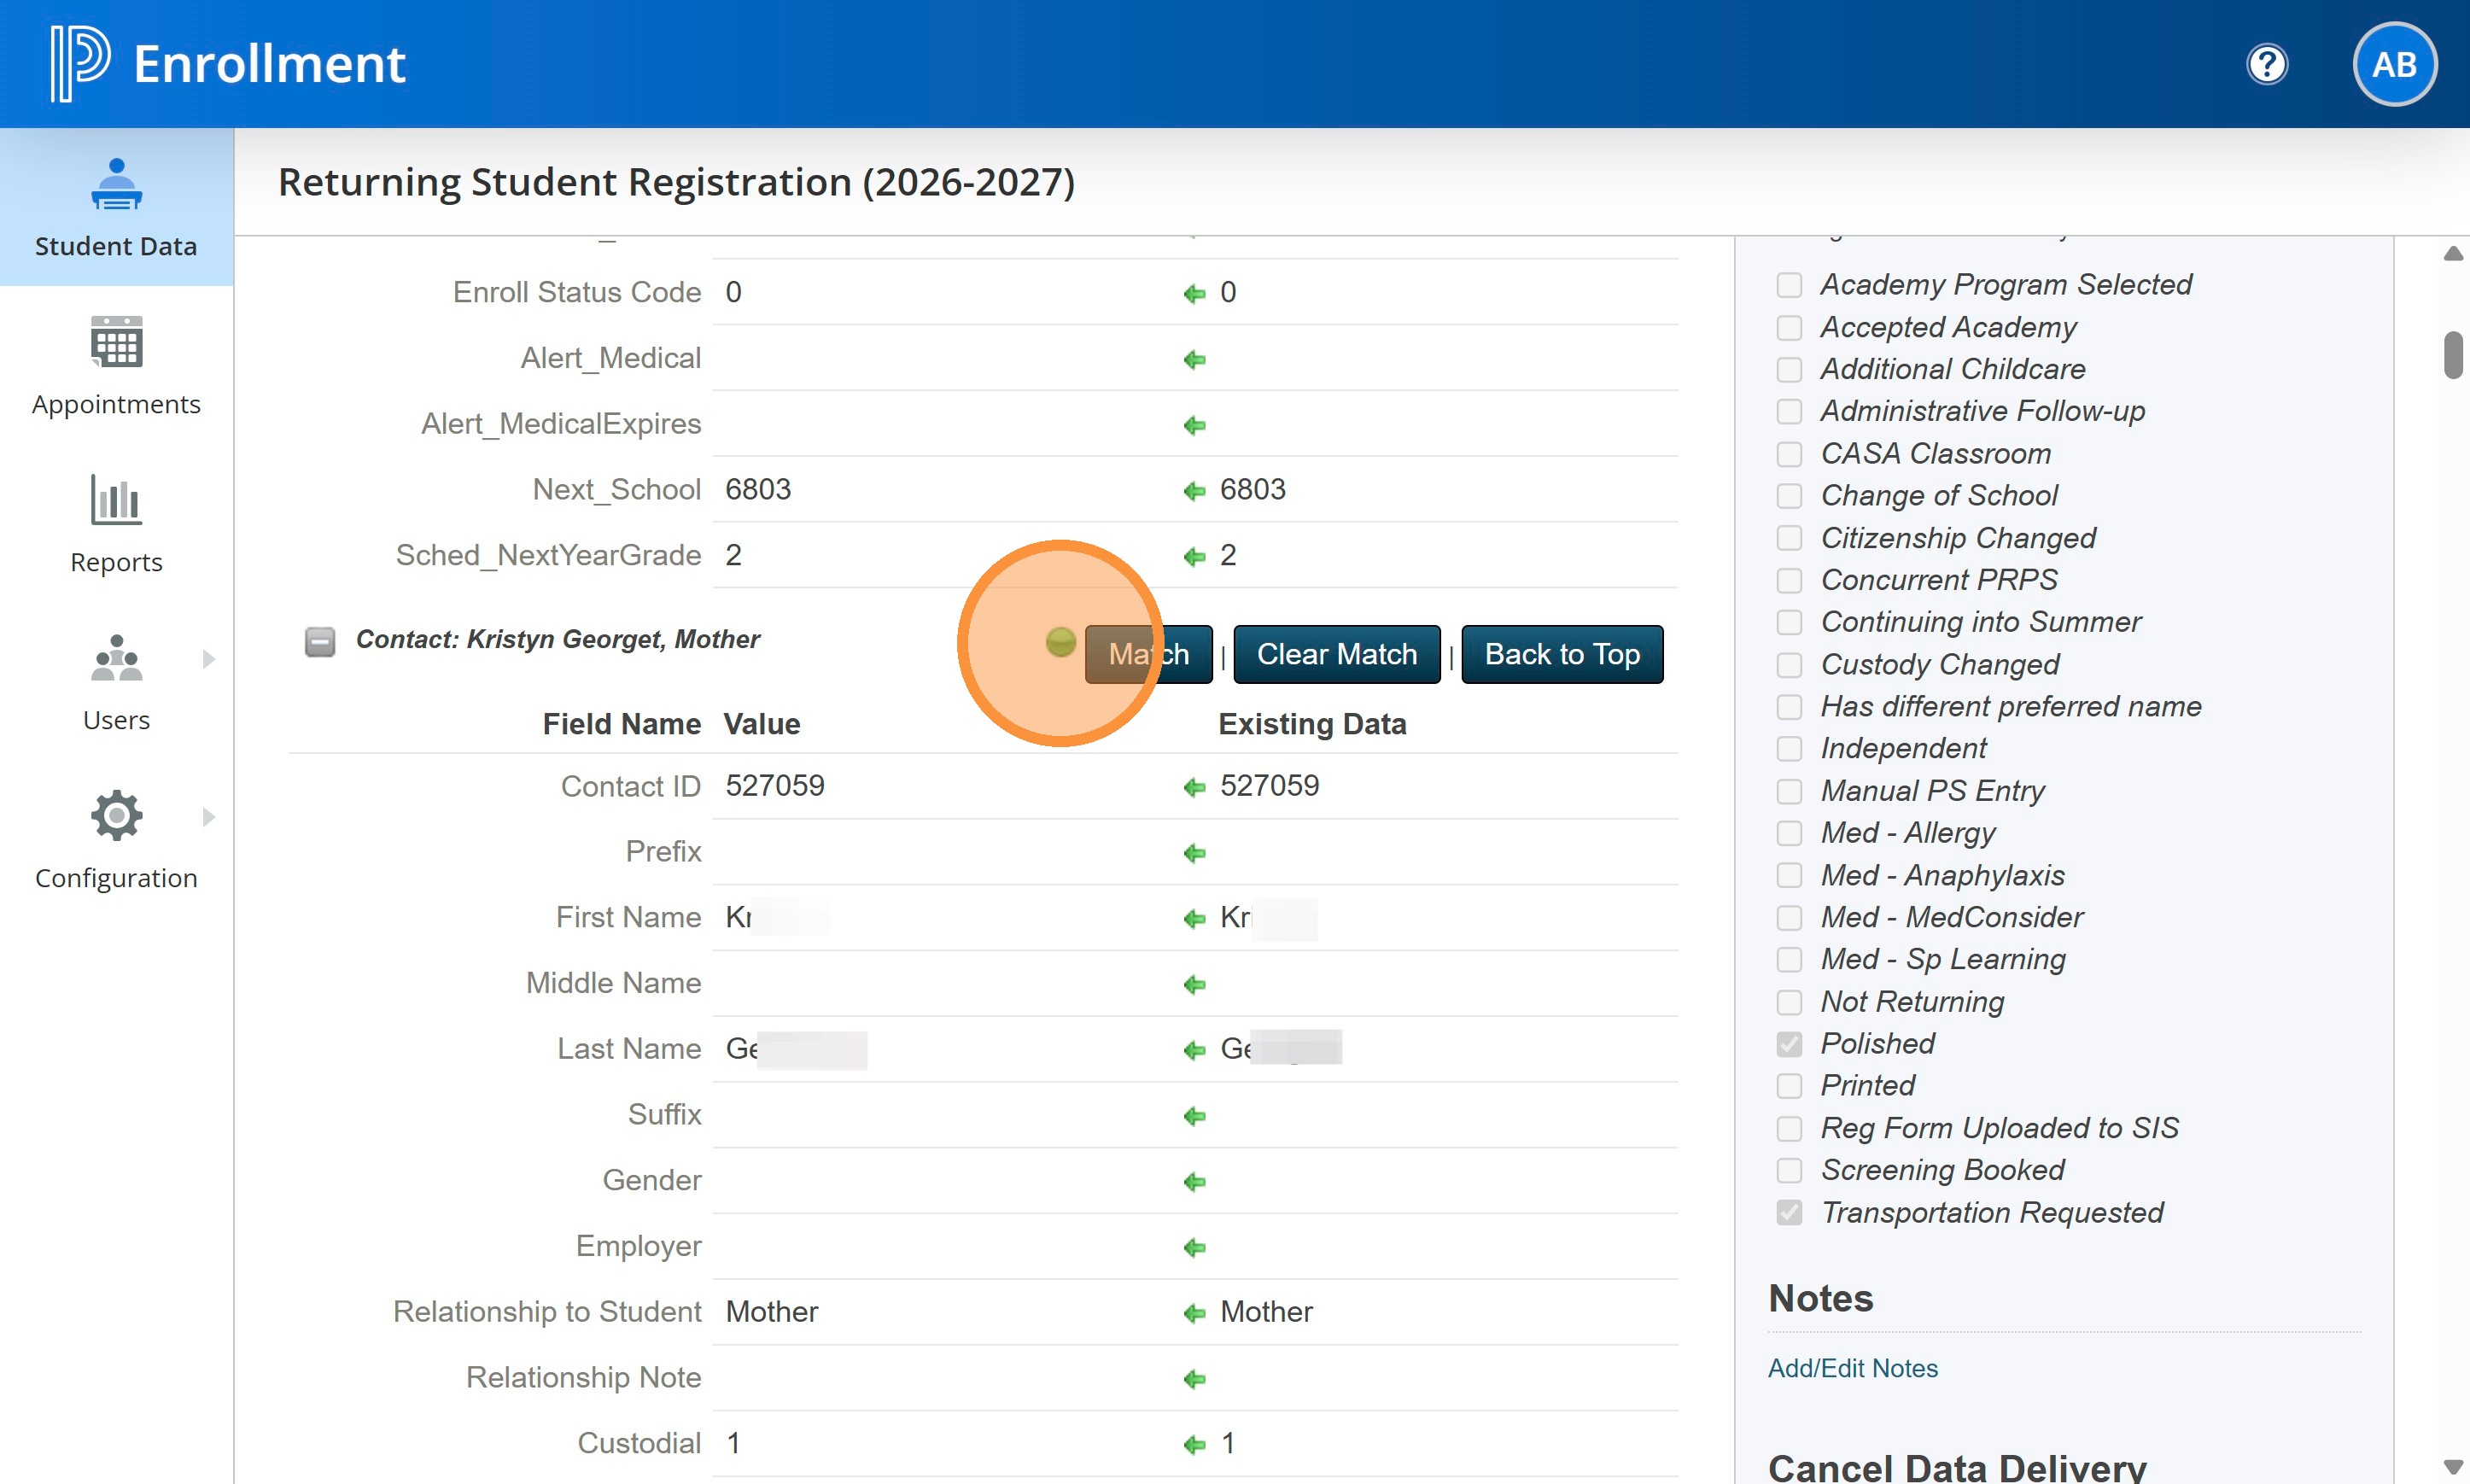Check the Not Returning checkbox
The image size is (2470, 1484).
tap(1790, 1002)
